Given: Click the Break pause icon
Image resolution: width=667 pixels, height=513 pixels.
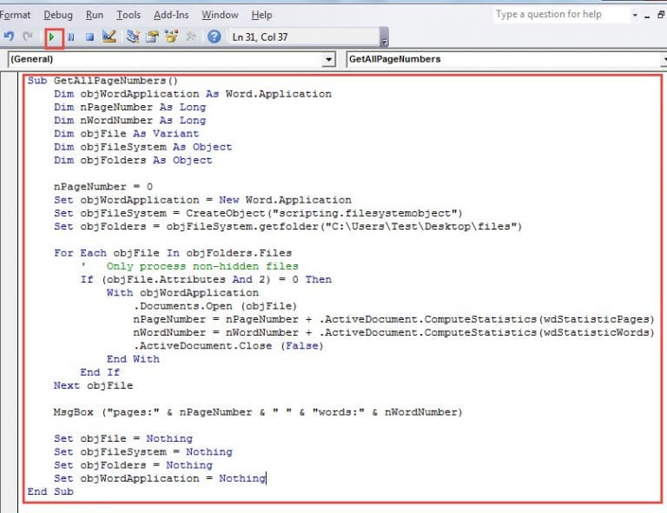Looking at the screenshot, I should coord(71,37).
